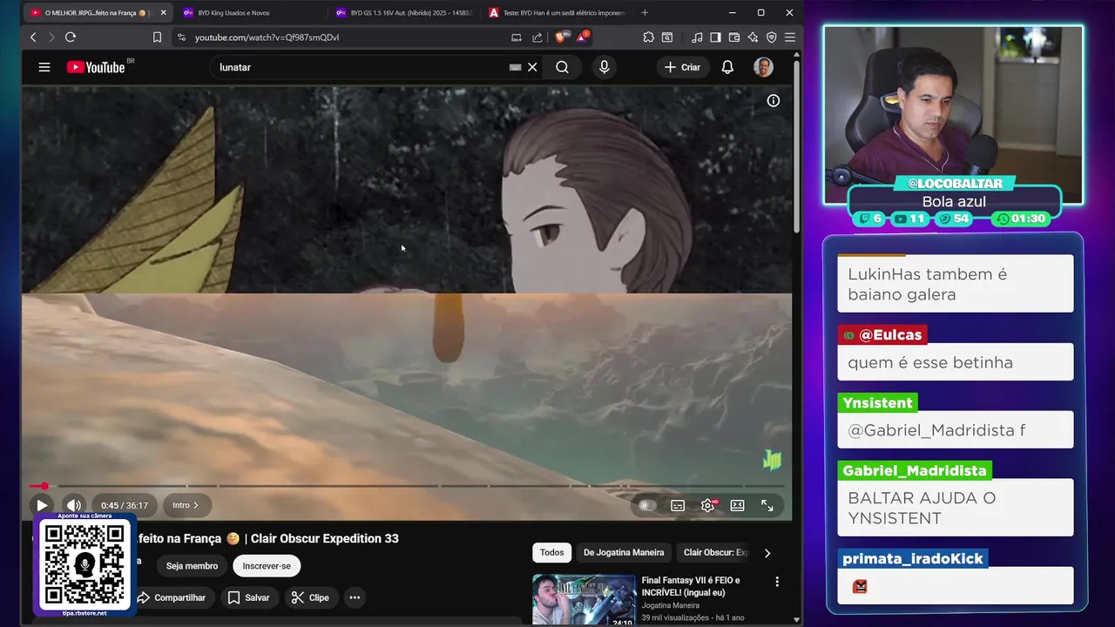Open Brave Rewards triangle icon
This screenshot has width=1115, height=627.
pyautogui.click(x=582, y=37)
